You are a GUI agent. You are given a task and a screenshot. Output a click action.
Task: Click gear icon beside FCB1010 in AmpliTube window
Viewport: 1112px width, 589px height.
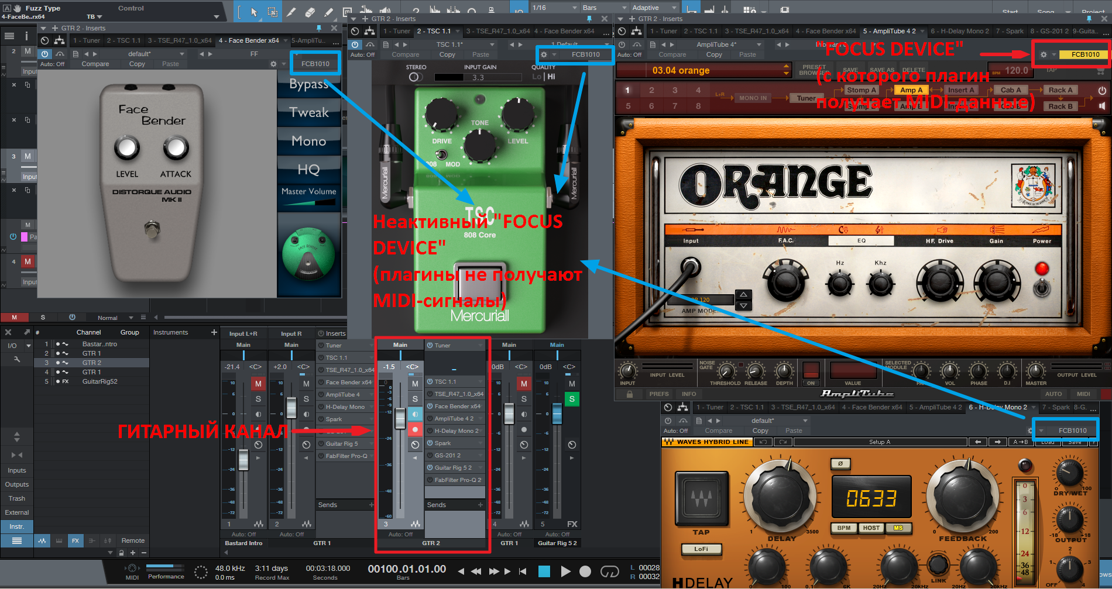pyautogui.click(x=1044, y=54)
